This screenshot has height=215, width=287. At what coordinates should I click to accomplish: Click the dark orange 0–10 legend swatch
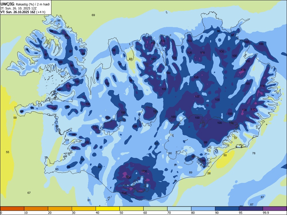click(x=12, y=209)
